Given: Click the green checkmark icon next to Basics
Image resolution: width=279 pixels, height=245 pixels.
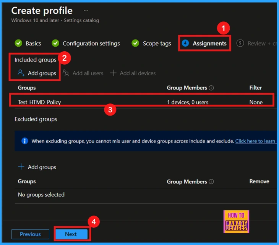Looking at the screenshot, I should [x=18, y=43].
